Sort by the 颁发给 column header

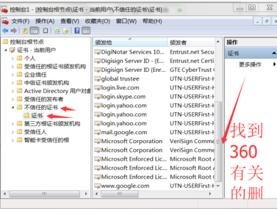click(x=130, y=43)
